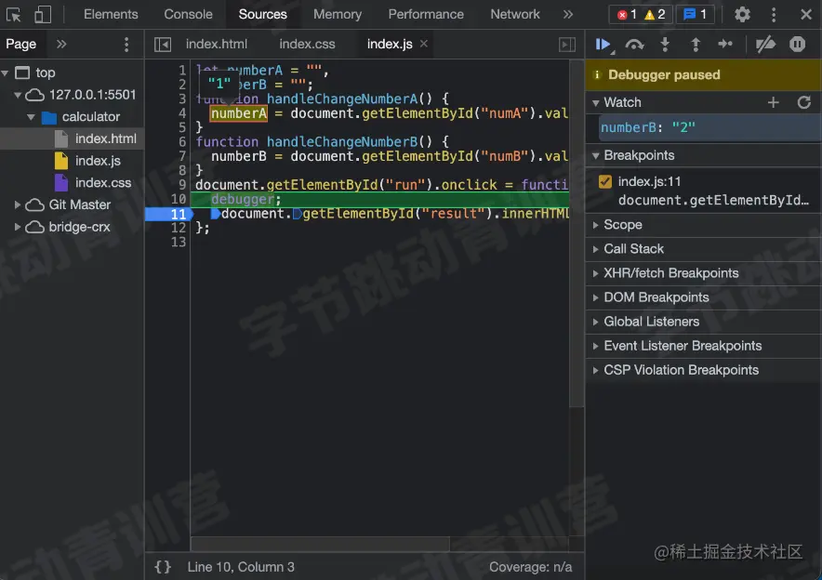The height and width of the screenshot is (580, 822).
Task: Show more navigator tabs chevron
Action: coord(61,45)
